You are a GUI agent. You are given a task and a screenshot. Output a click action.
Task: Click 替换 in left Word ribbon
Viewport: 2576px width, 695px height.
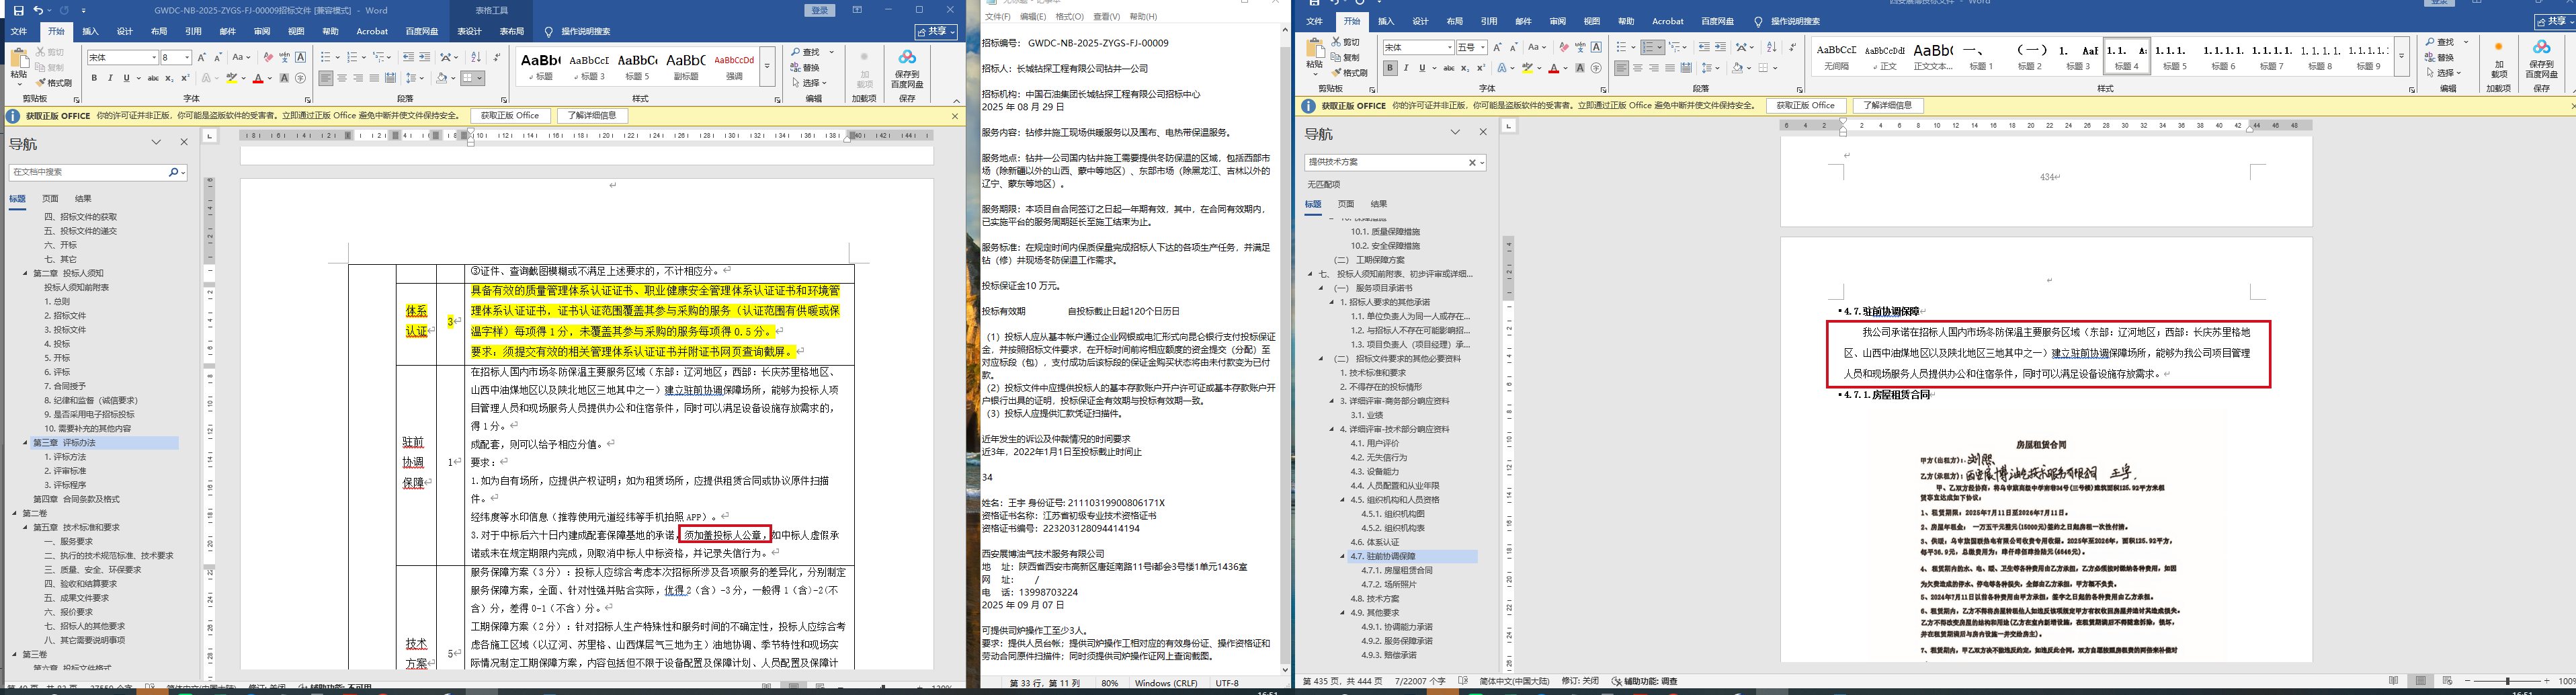(806, 67)
